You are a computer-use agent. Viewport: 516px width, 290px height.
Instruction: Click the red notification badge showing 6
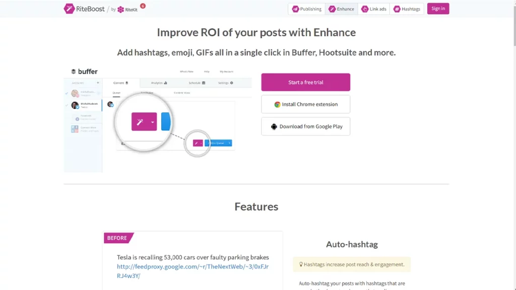click(143, 6)
